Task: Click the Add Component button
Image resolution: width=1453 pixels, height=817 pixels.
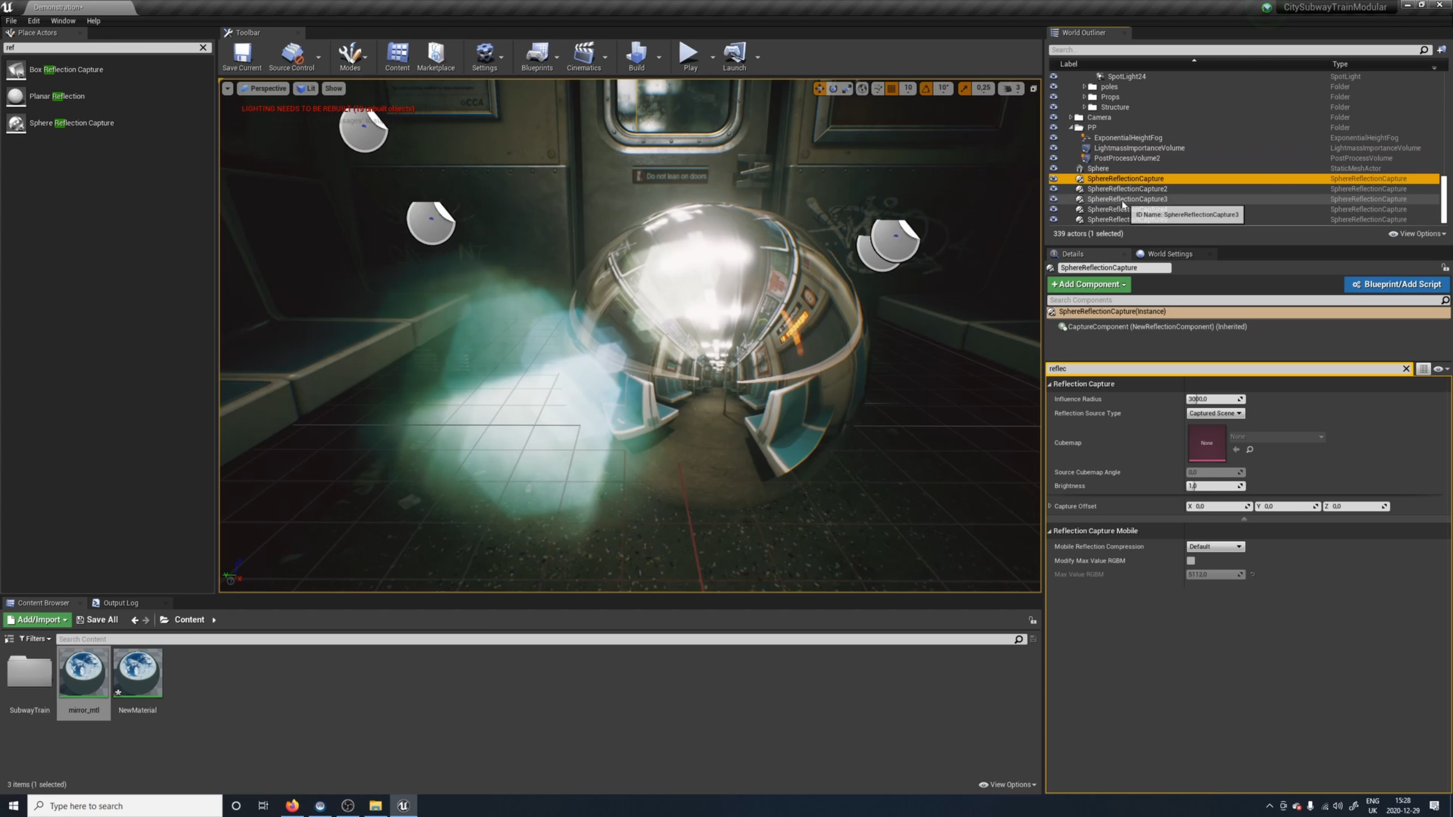Action: [1089, 284]
